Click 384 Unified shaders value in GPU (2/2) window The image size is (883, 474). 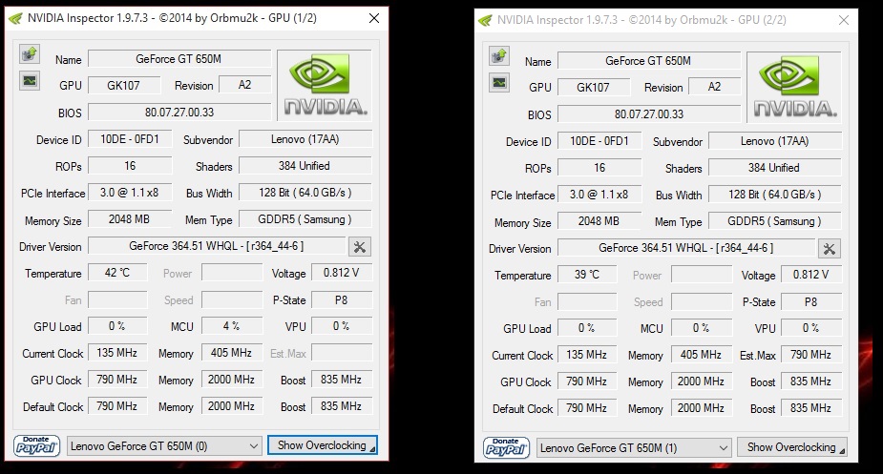tap(775, 168)
